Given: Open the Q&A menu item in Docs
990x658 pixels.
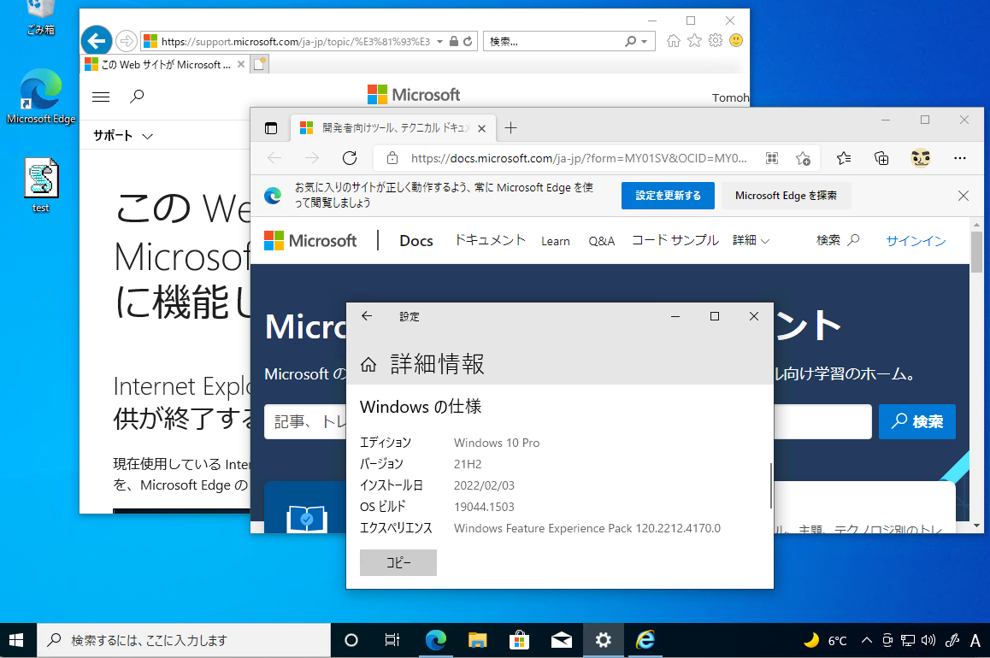Looking at the screenshot, I should [602, 241].
